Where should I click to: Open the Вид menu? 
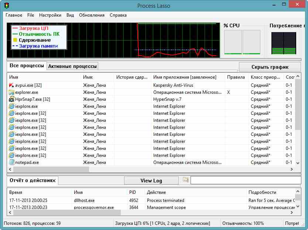point(70,15)
